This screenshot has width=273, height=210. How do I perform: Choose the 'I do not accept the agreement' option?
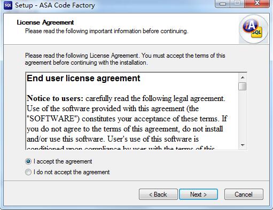(x=28, y=172)
